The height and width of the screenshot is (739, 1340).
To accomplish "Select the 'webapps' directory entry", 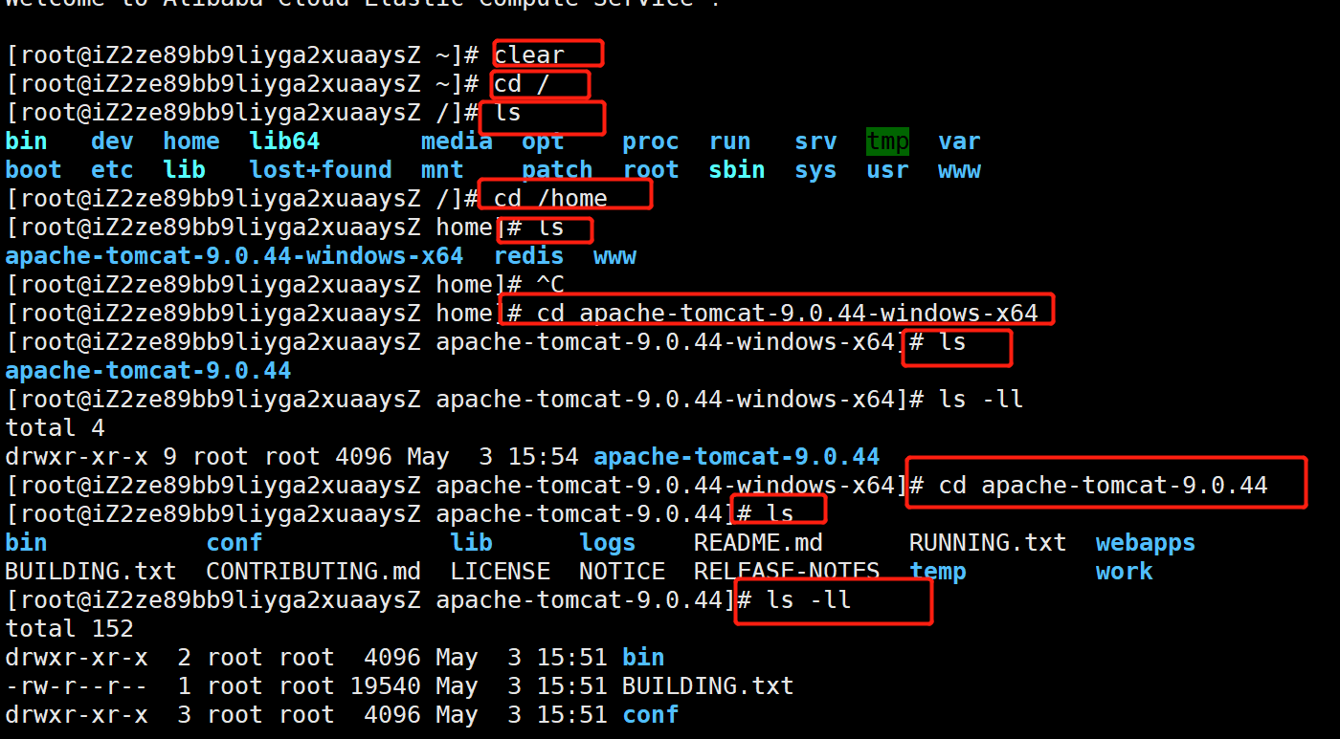I will (1146, 543).
